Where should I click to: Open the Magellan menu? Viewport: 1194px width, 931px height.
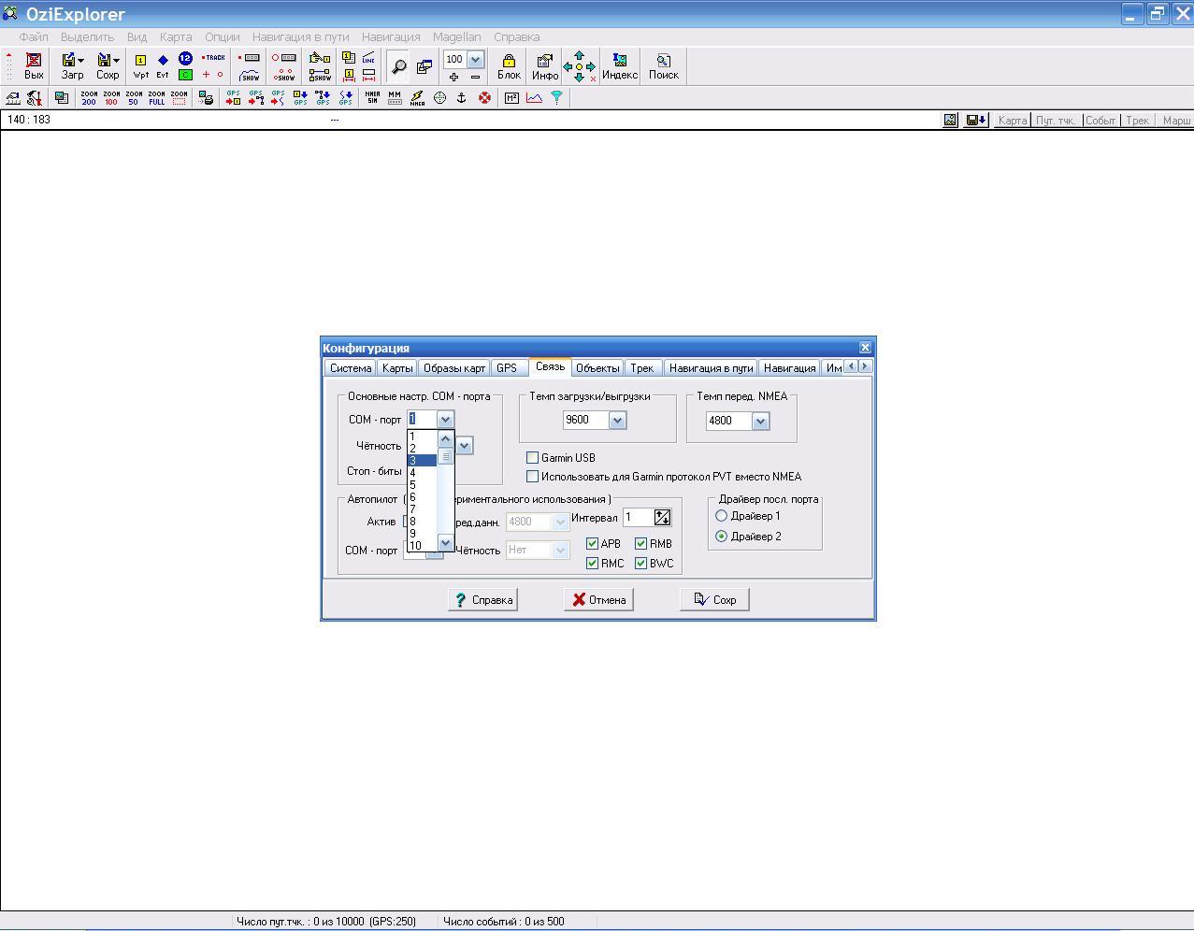(457, 37)
